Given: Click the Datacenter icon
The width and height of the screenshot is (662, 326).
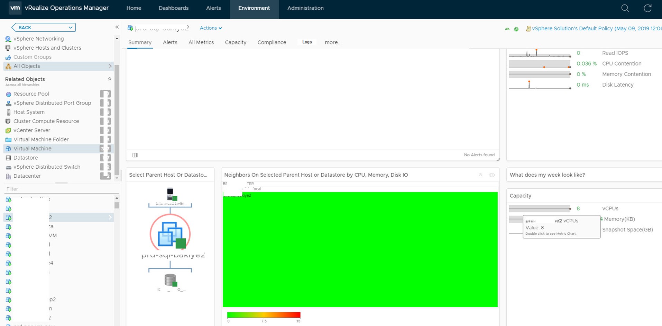Looking at the screenshot, I should 8,176.
